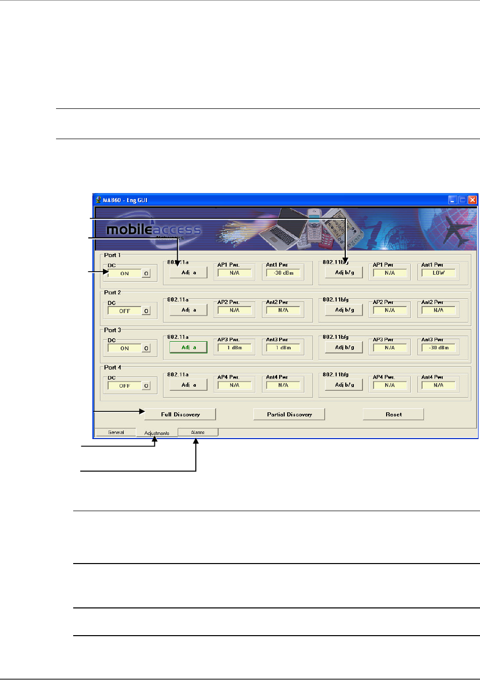
Task: Switch to the Adjustments tab
Action: click(x=157, y=433)
